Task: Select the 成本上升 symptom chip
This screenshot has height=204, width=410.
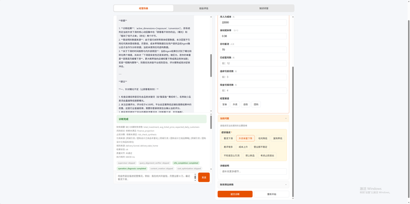Action: 243,147
